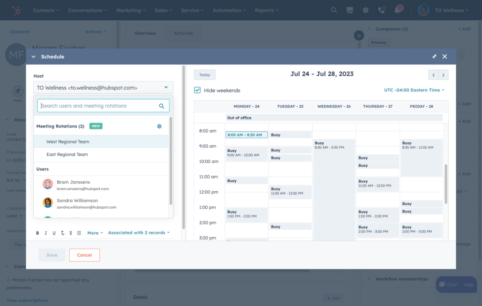Collapse the Schedule panel chevron
482x306 pixels.
coord(33,56)
